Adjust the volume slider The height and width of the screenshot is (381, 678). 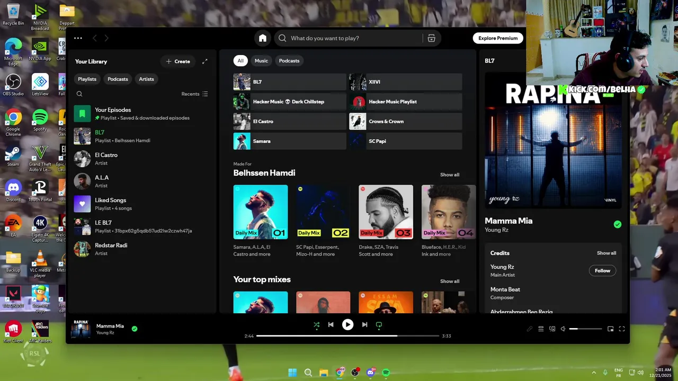(x=585, y=329)
